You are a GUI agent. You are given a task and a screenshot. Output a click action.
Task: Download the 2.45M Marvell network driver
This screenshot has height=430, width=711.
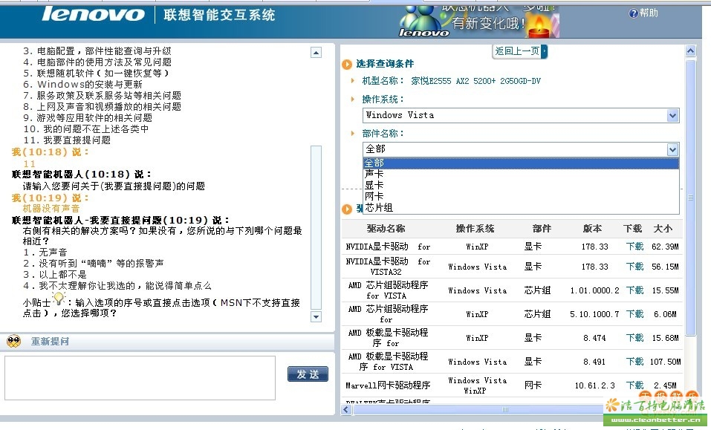(x=634, y=385)
